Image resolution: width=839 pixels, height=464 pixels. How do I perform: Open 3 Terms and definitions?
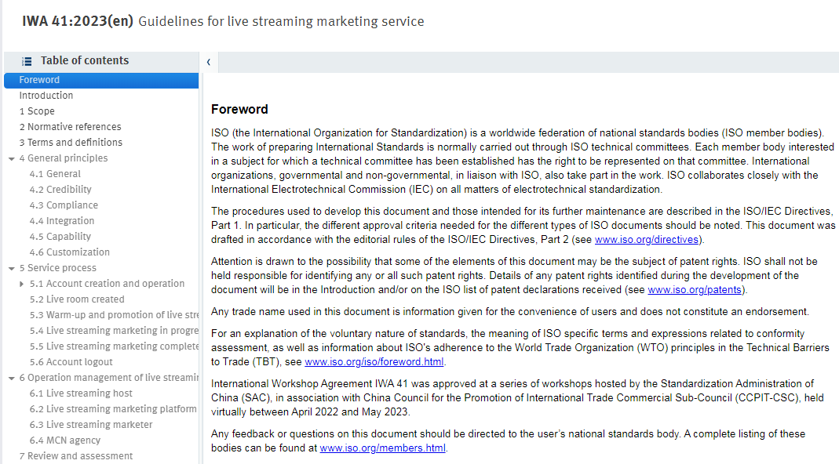tap(71, 142)
